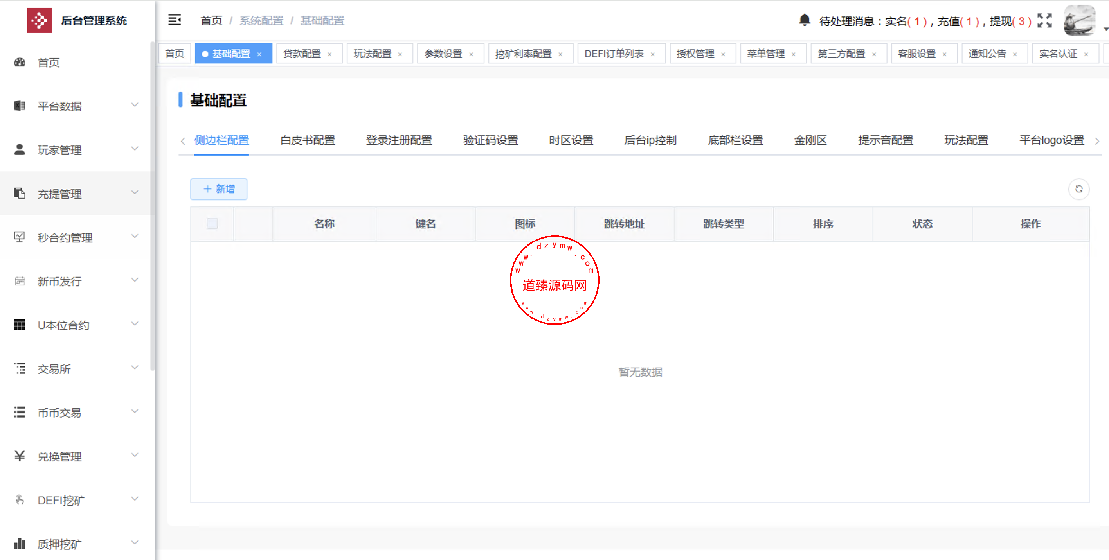The height and width of the screenshot is (560, 1109).
Task: Click the 充提管理 sidebar icon
Action: [x=20, y=194]
